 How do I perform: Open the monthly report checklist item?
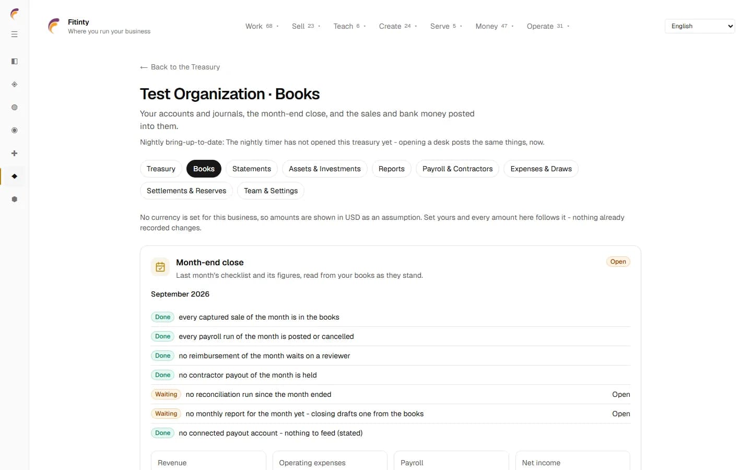click(x=621, y=414)
